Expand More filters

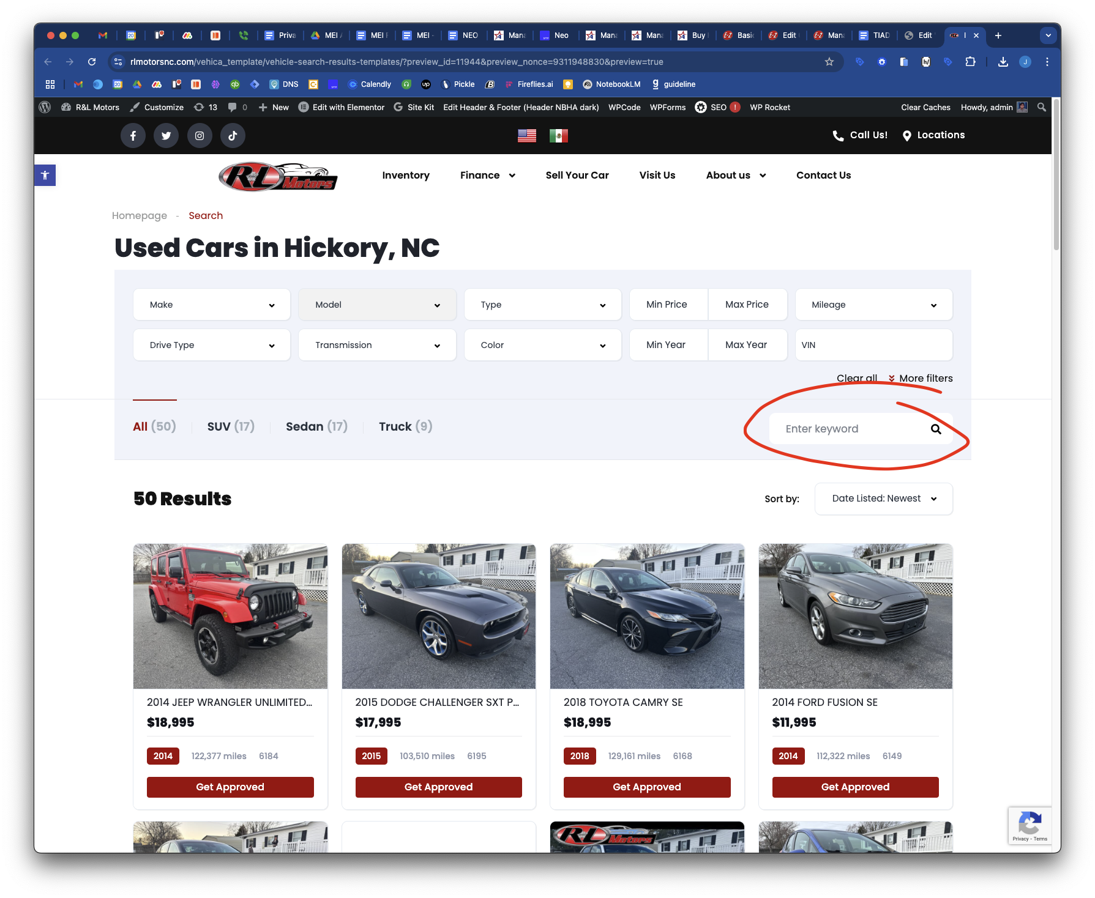[x=921, y=378]
